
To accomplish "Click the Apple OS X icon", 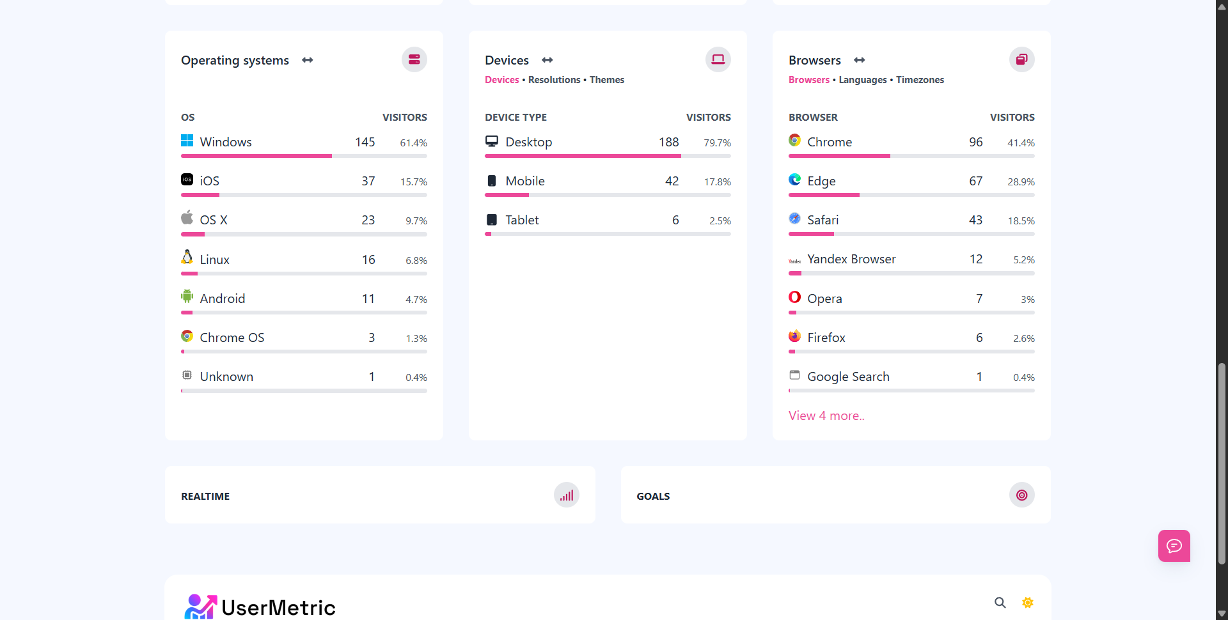I will point(187,217).
